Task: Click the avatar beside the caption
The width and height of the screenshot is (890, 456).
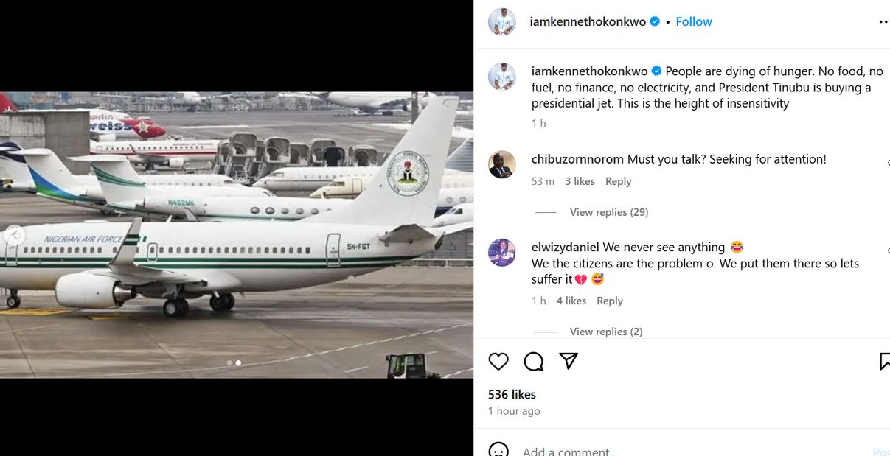Action: pyautogui.click(x=502, y=77)
